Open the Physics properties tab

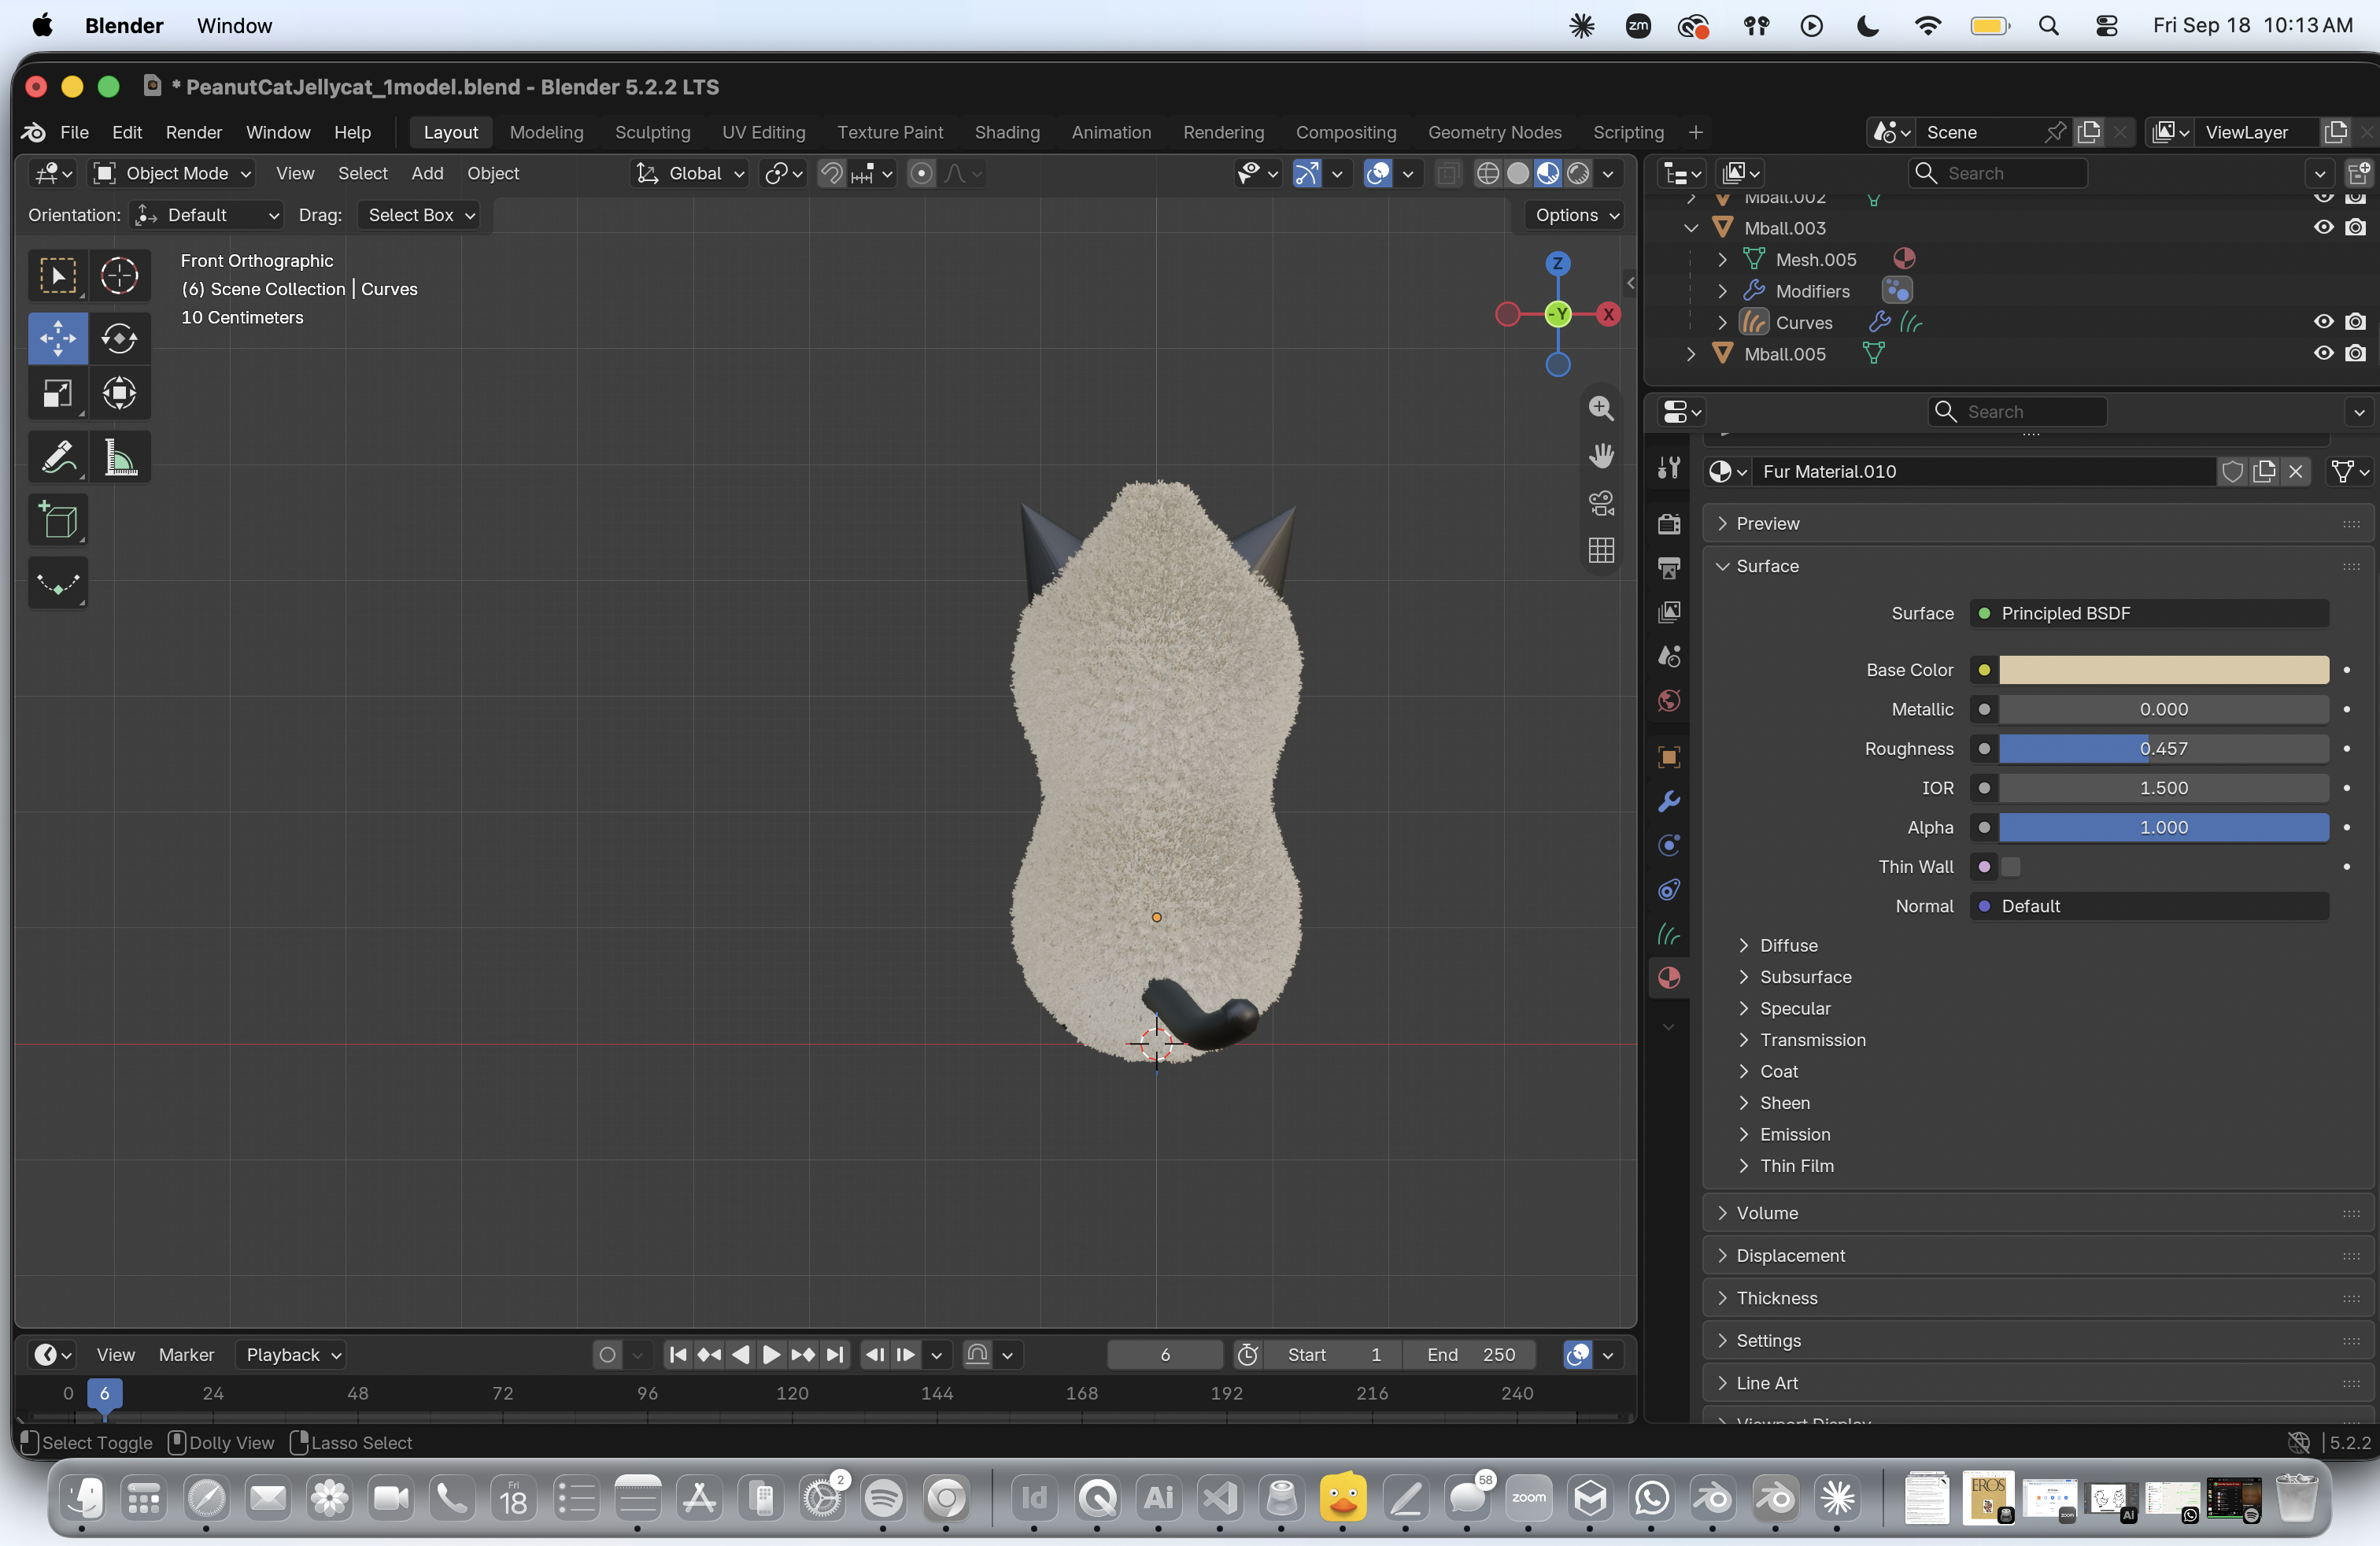(x=1669, y=845)
